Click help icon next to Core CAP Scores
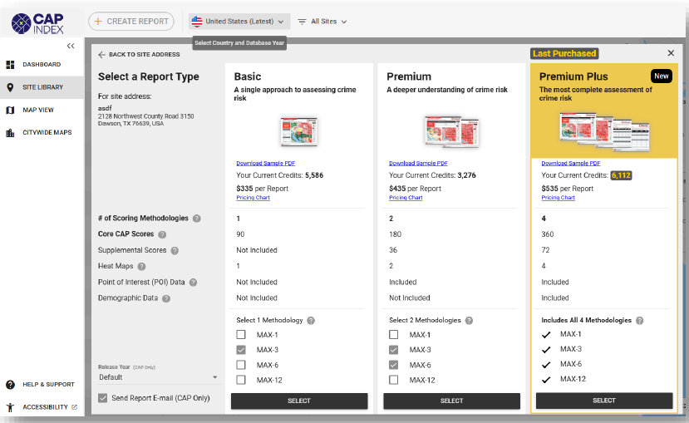The height and width of the screenshot is (423, 689). point(162,234)
